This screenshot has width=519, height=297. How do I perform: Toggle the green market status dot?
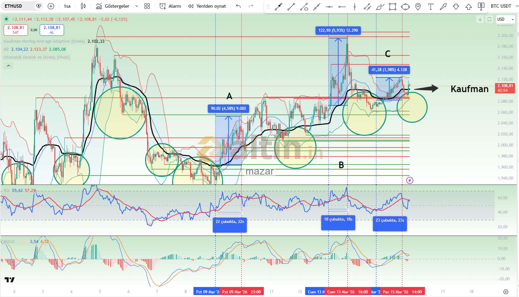(6, 19)
